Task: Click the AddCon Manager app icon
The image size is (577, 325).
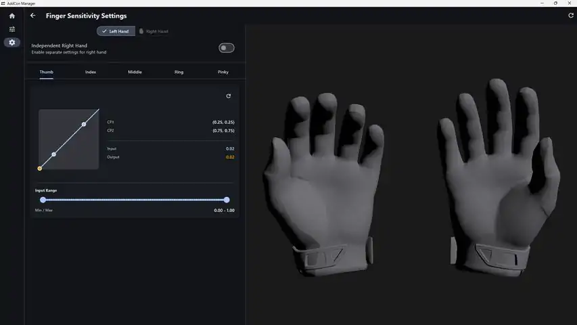Action: [3, 3]
